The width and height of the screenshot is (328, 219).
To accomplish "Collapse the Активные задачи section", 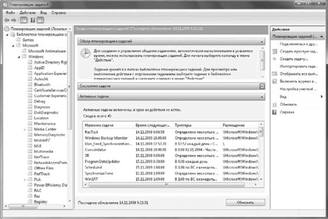I will click(262, 97).
